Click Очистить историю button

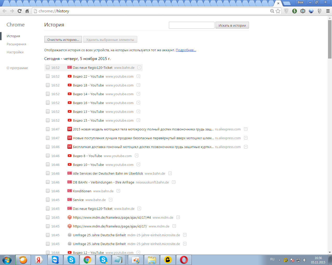pos(63,40)
